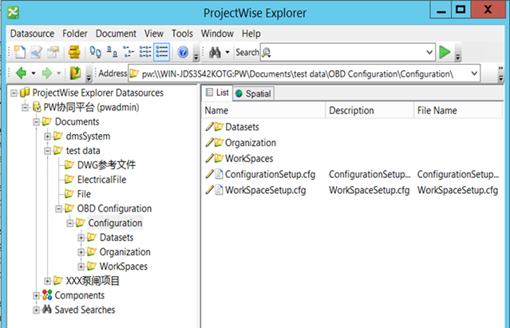
Task: Open the Search box dropdown arrow
Action: pyautogui.click(x=429, y=53)
